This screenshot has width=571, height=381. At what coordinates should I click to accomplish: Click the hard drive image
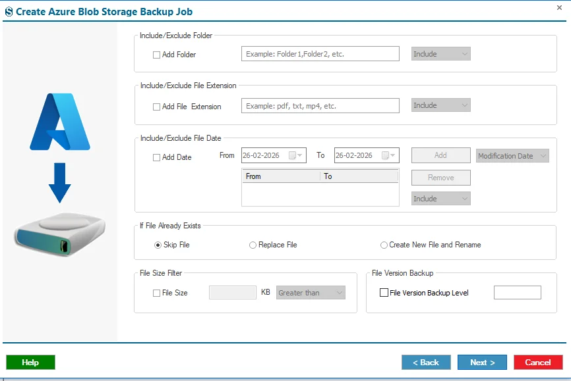[60, 234]
